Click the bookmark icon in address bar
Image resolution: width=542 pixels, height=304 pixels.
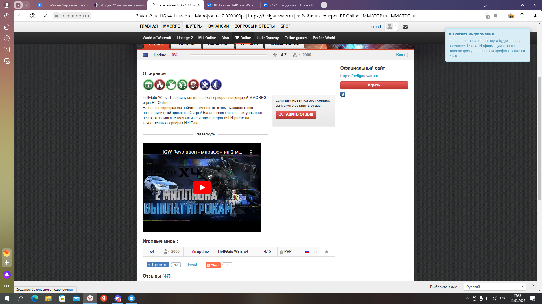495,16
